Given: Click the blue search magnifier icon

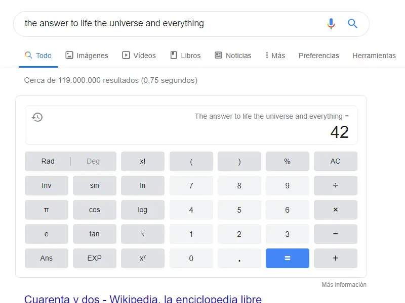Looking at the screenshot, I should click(353, 24).
